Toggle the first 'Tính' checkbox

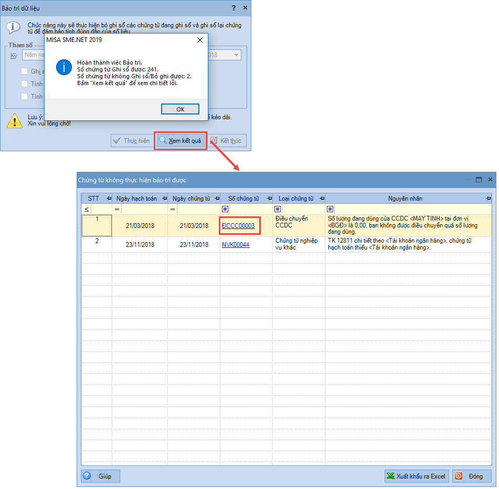[24, 84]
